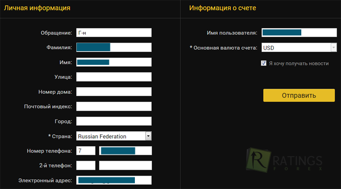Image resolution: width=341 pixels, height=189 pixels.
Task: Click the Личная информация heading
Action: [37, 8]
